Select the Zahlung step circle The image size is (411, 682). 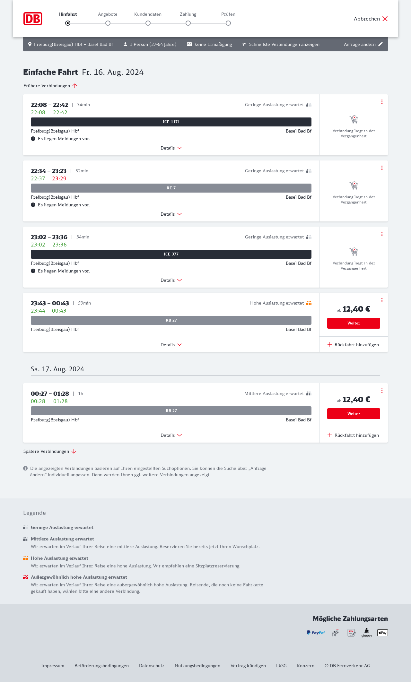click(x=188, y=23)
